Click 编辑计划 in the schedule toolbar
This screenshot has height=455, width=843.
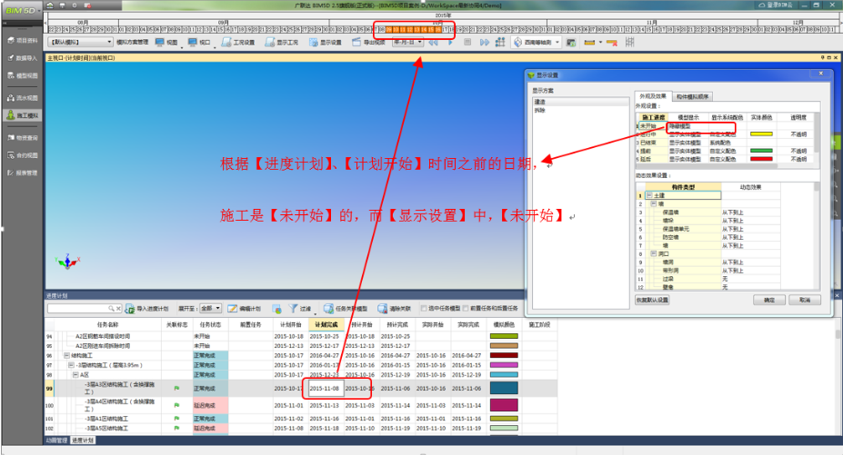tap(245, 309)
